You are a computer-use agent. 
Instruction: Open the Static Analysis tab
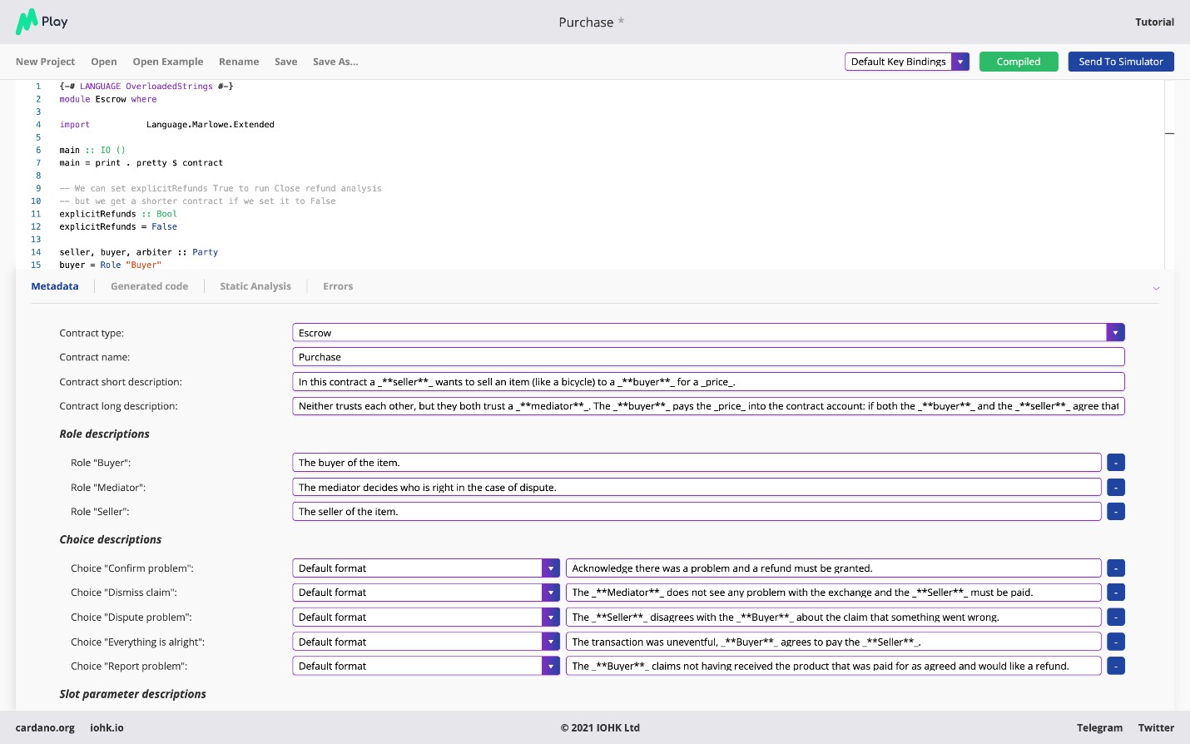[x=255, y=286]
